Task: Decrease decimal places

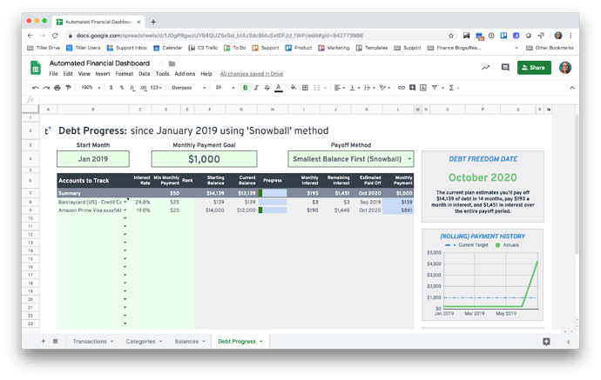Action: tap(132, 88)
